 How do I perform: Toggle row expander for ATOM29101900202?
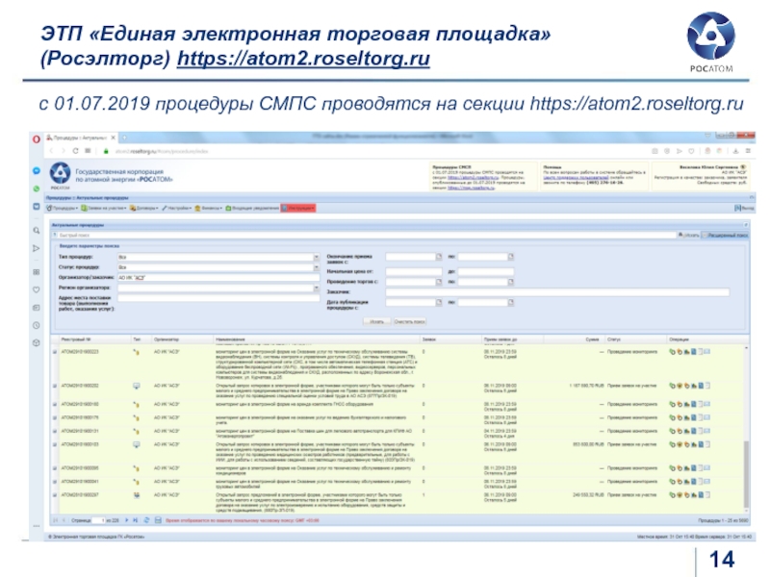[55, 387]
